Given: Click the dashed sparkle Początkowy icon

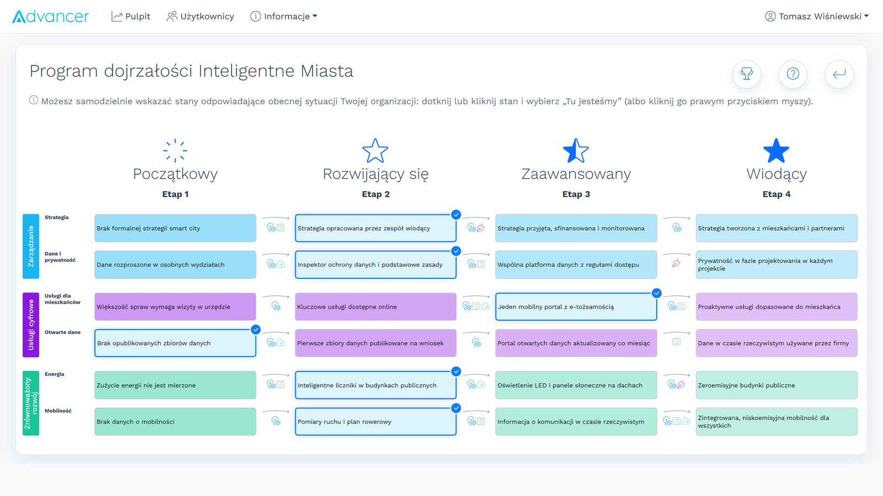Looking at the screenshot, I should pyautogui.click(x=175, y=150).
